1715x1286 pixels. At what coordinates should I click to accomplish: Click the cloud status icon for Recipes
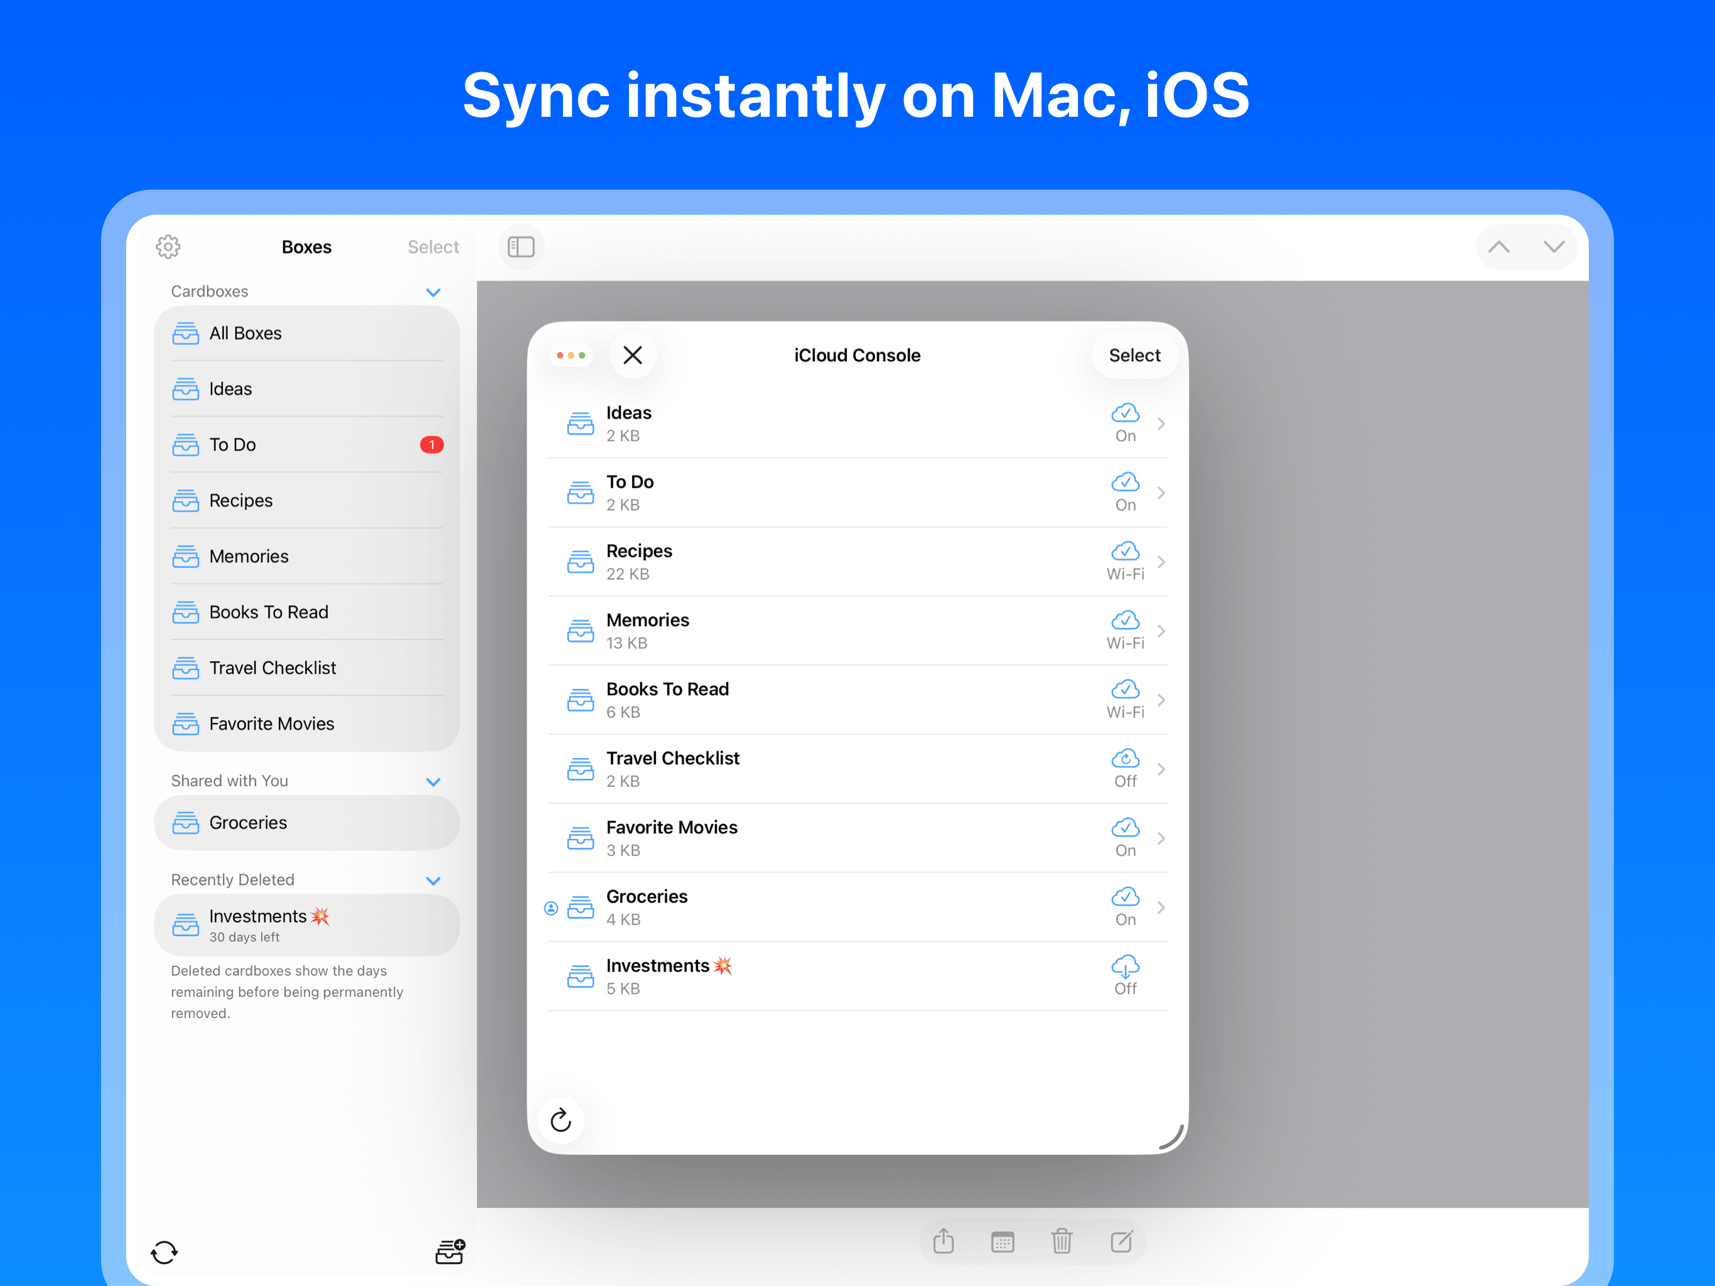[x=1125, y=551]
